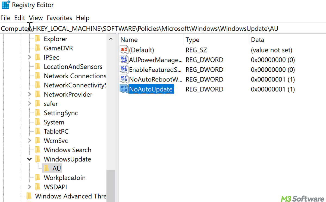Select the Explorer folder icon
326x202 pixels.
(38, 39)
